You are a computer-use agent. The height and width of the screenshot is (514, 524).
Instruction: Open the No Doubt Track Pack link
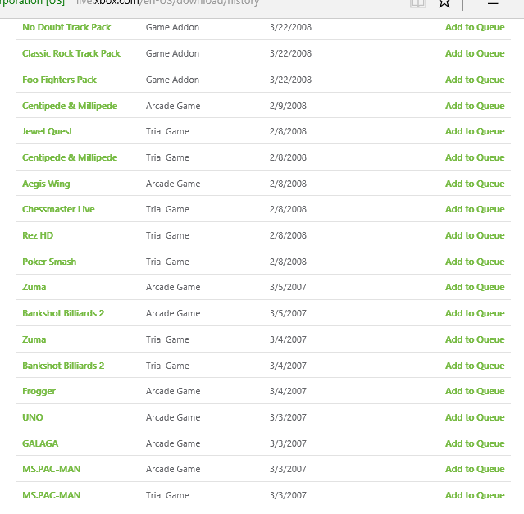coord(66,27)
